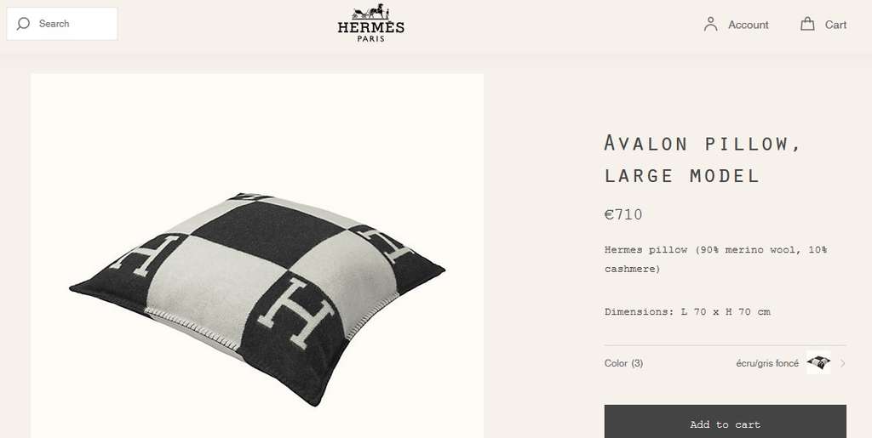872x438 pixels.
Task: Expand the Color (3) options row
Action: [x=726, y=363]
